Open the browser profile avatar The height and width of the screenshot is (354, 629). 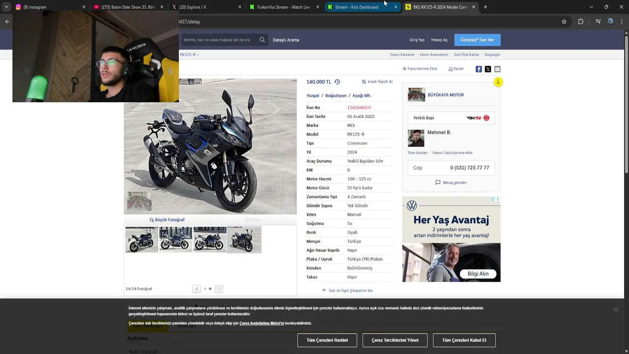(x=610, y=22)
